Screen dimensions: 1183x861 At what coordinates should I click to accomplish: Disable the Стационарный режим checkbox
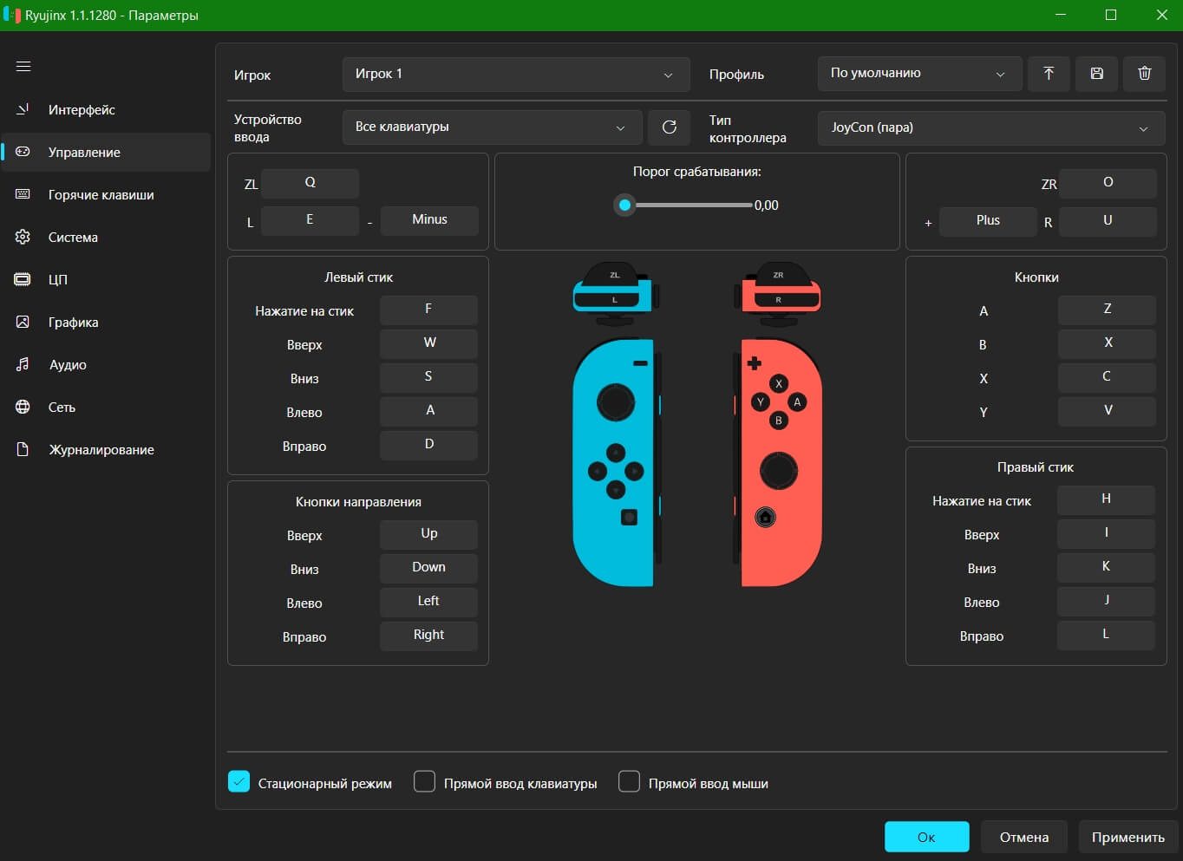coord(239,781)
